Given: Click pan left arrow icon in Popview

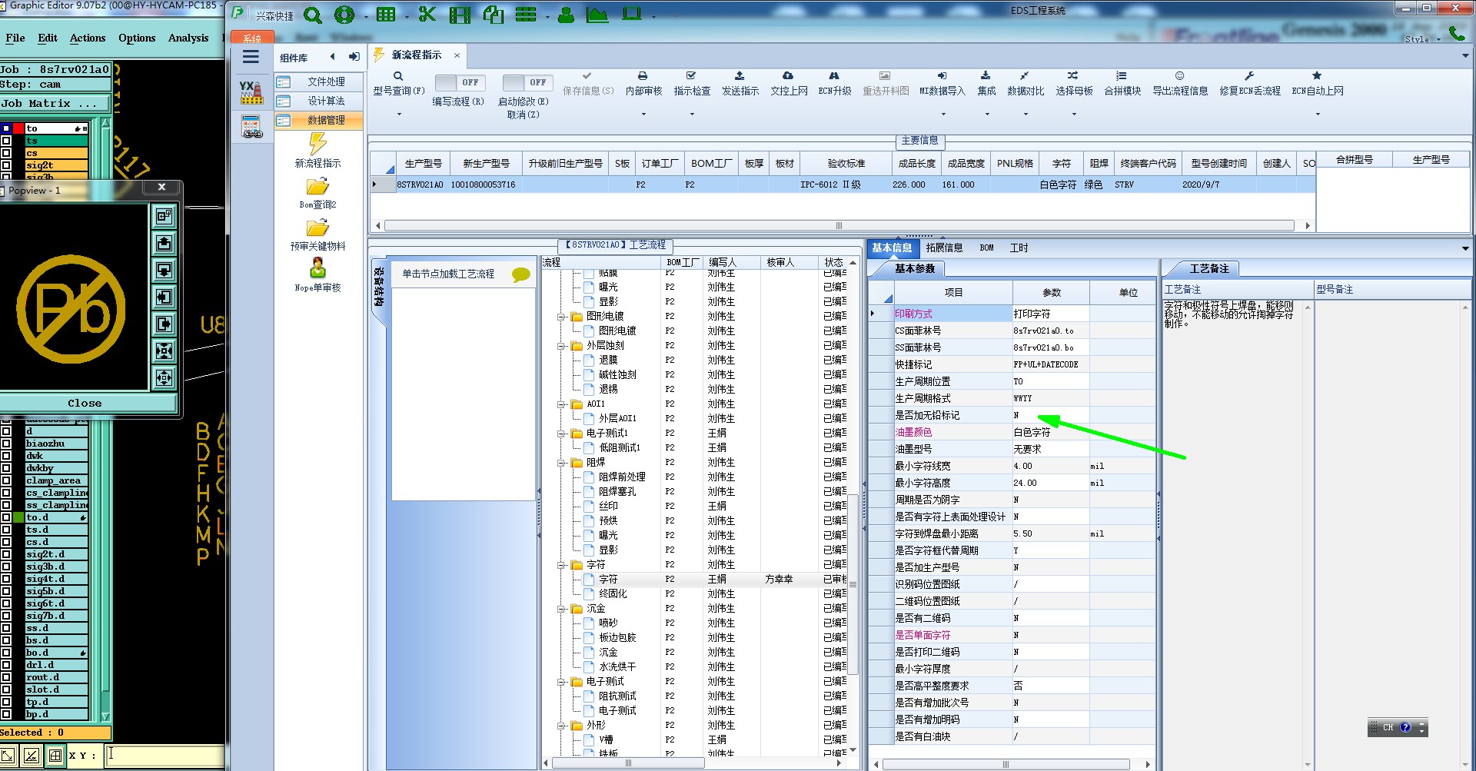Looking at the screenshot, I should [164, 297].
